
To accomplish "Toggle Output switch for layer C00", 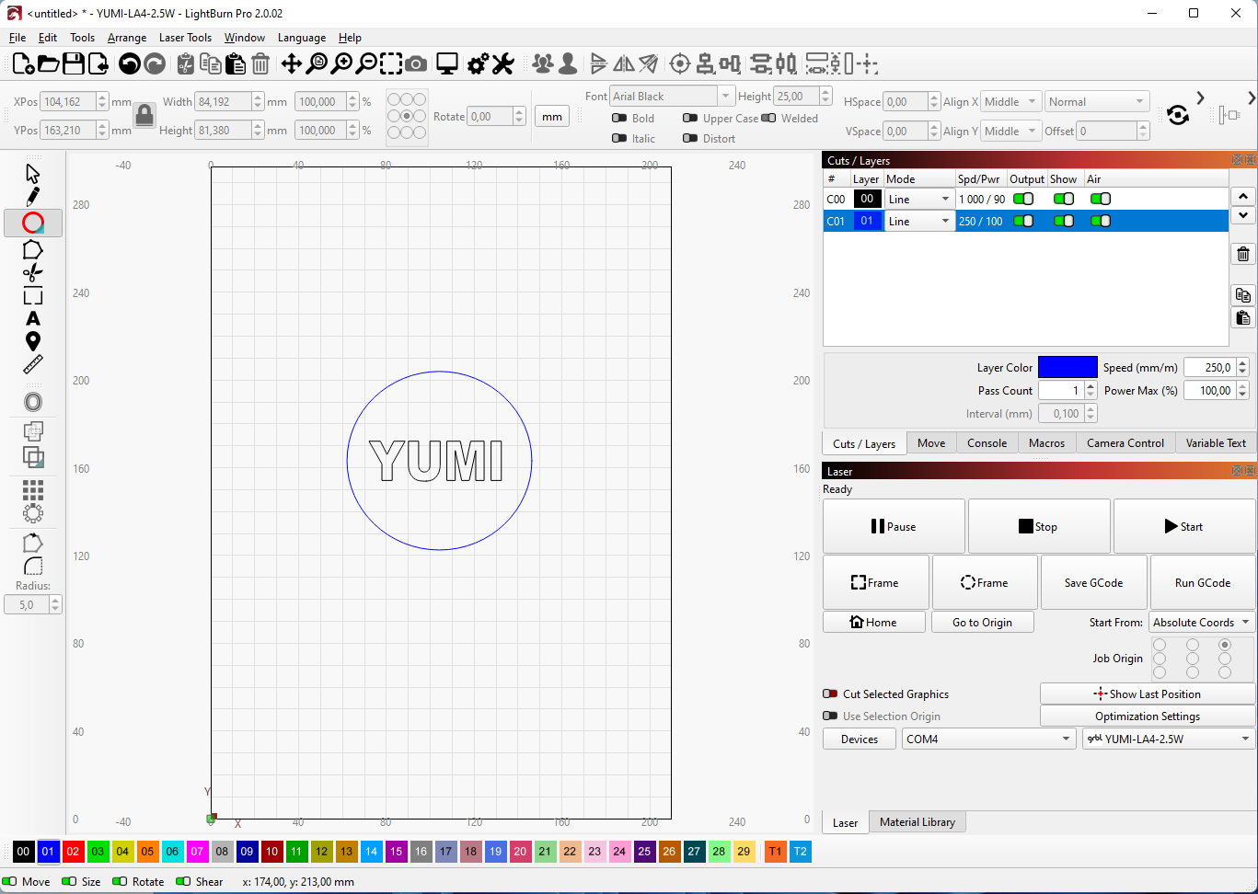I will point(1023,199).
